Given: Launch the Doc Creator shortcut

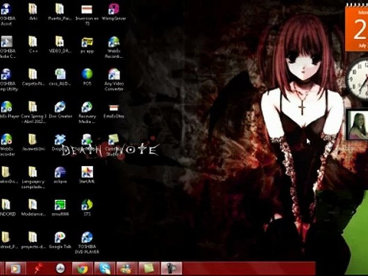Looking at the screenshot, I should (60, 109).
